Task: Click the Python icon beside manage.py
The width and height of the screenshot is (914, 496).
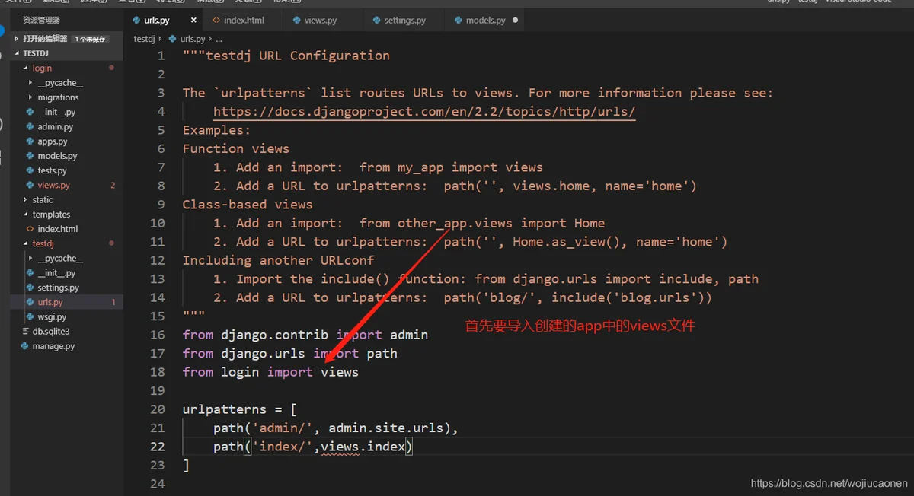Action: pyautogui.click(x=25, y=346)
